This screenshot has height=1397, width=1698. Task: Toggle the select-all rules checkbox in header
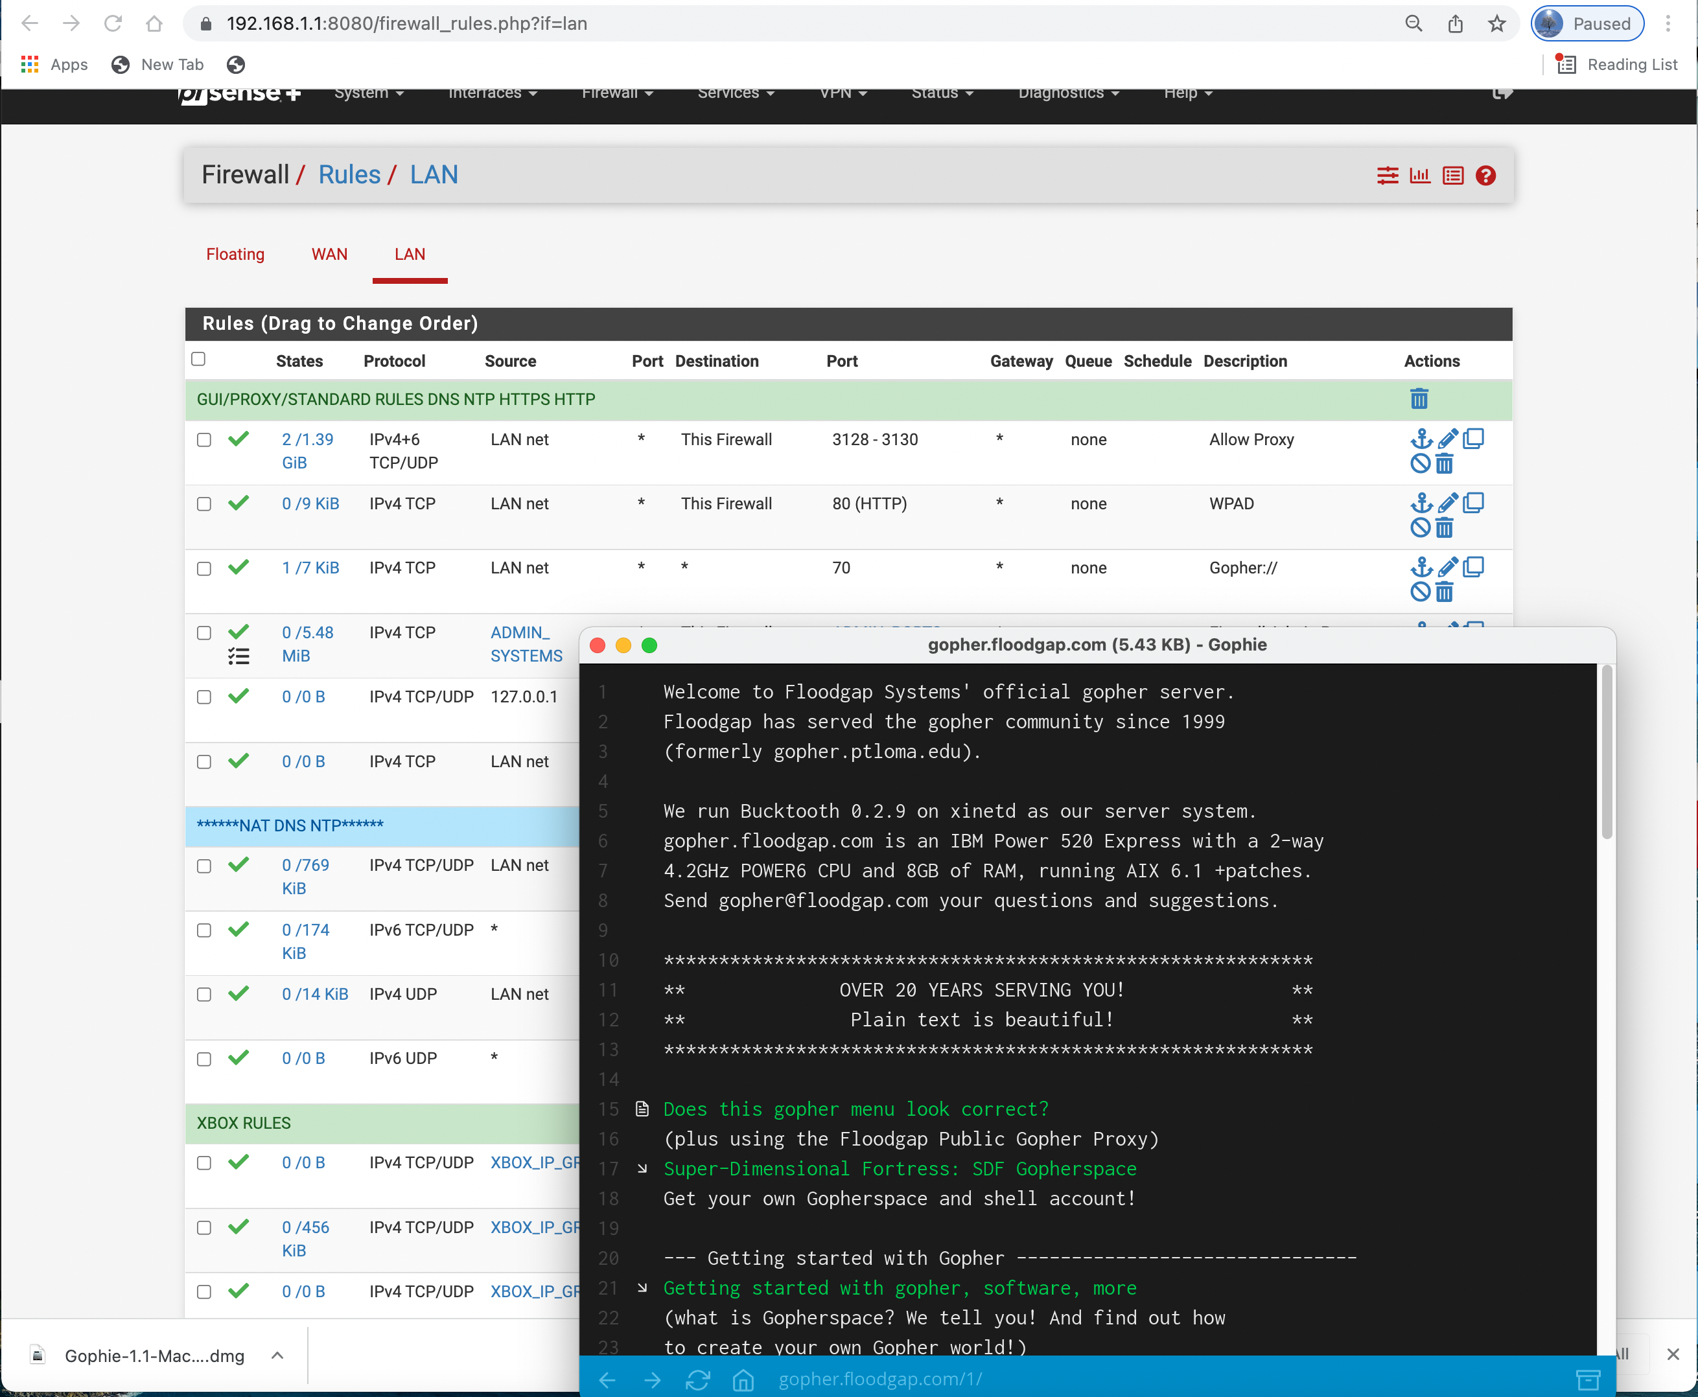click(x=199, y=359)
